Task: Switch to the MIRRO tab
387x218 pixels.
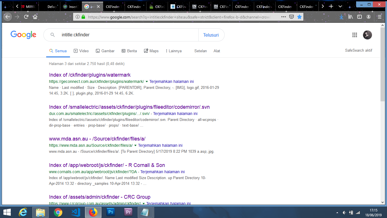Action: [x=28, y=7]
